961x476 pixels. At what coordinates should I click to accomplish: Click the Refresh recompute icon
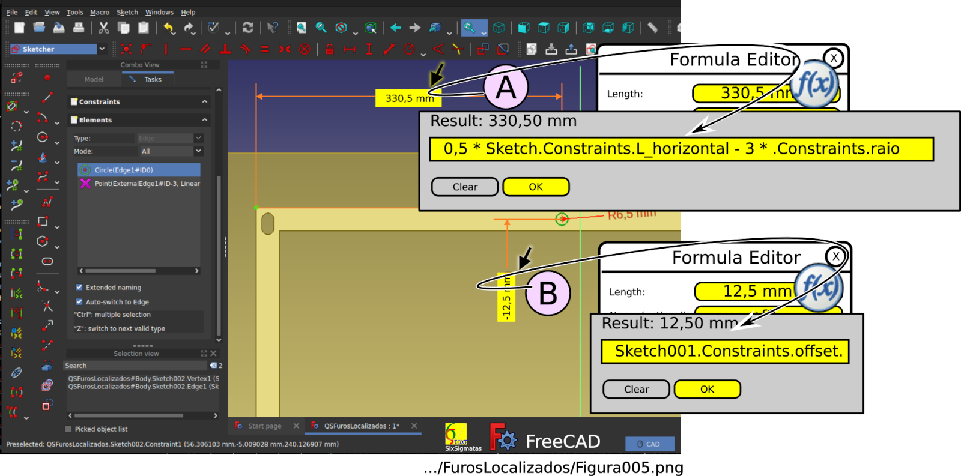[x=247, y=28]
